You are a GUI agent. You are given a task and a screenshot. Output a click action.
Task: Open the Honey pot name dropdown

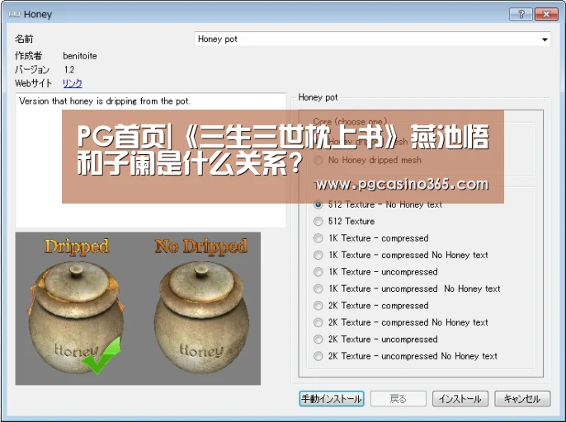pos(372,39)
